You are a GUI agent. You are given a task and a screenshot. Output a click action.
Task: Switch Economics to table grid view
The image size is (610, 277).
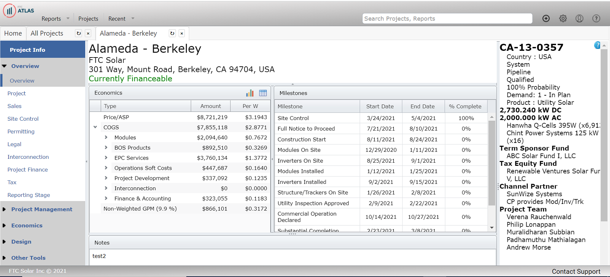click(263, 93)
